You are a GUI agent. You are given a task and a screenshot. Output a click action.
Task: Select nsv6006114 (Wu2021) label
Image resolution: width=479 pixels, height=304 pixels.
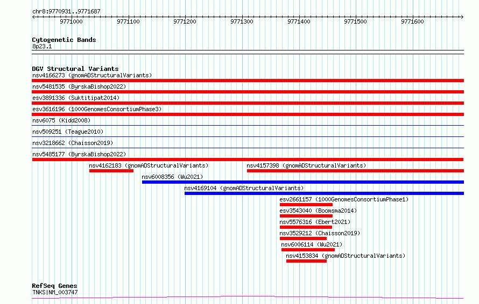tap(312, 244)
